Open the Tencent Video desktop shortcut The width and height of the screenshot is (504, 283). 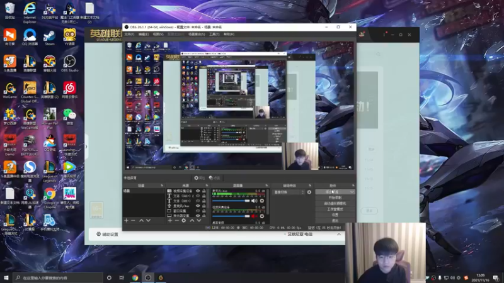pos(69,170)
